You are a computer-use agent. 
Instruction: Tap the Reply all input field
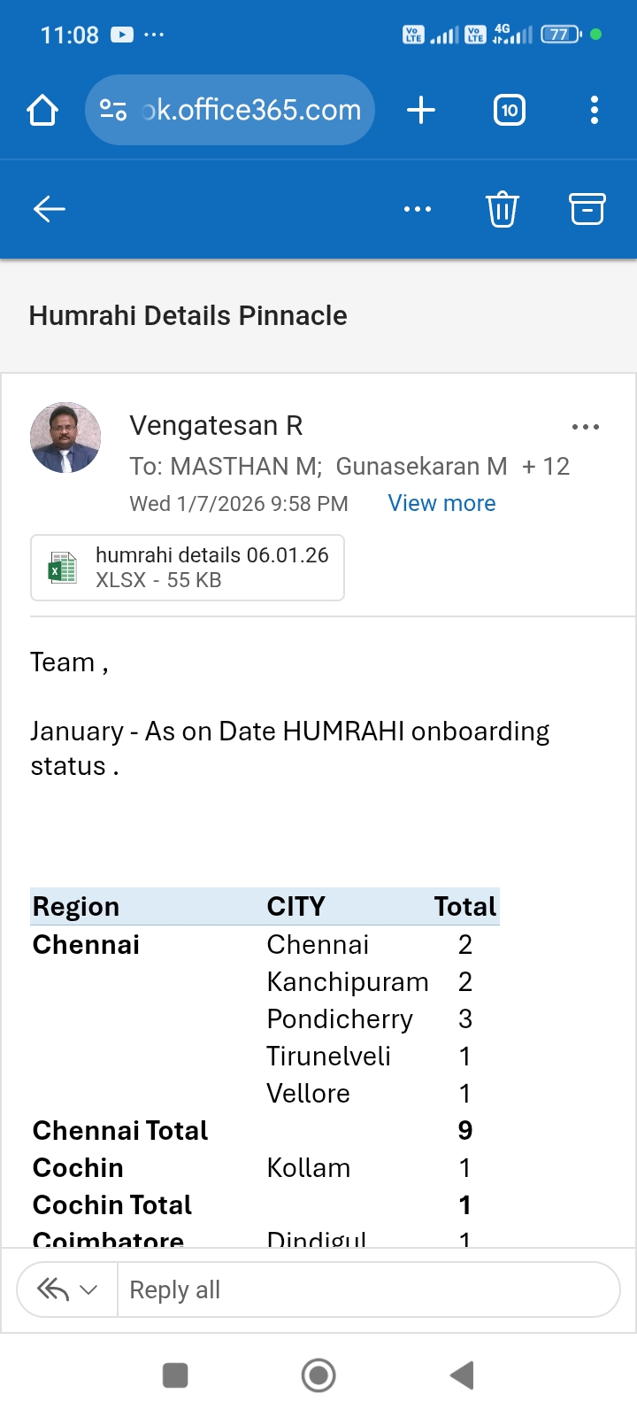(x=367, y=1290)
